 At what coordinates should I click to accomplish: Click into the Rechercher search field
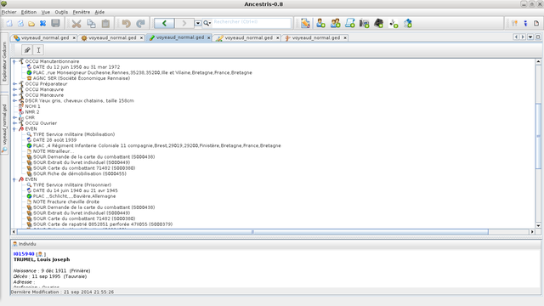[x=252, y=23]
